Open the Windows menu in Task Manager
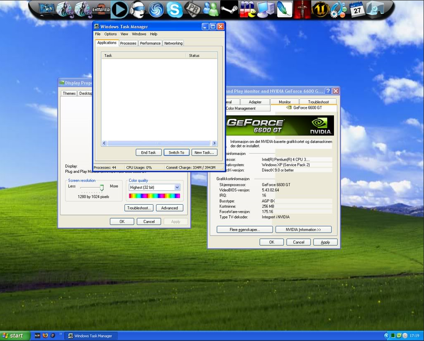Image resolution: width=424 pixels, height=341 pixels. point(139,34)
